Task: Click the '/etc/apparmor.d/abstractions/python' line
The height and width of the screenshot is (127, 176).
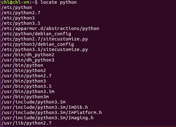Action: [x=50, y=28]
